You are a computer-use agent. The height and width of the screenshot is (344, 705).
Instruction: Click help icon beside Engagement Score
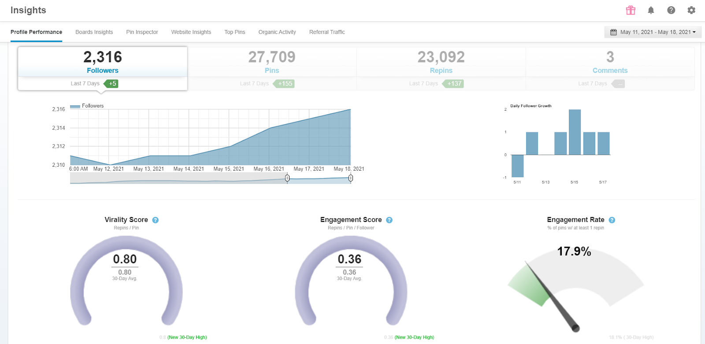[389, 220]
